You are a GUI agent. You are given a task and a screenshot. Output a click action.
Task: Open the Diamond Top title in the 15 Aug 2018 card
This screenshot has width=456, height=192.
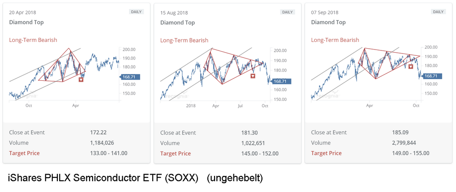[x=178, y=22]
